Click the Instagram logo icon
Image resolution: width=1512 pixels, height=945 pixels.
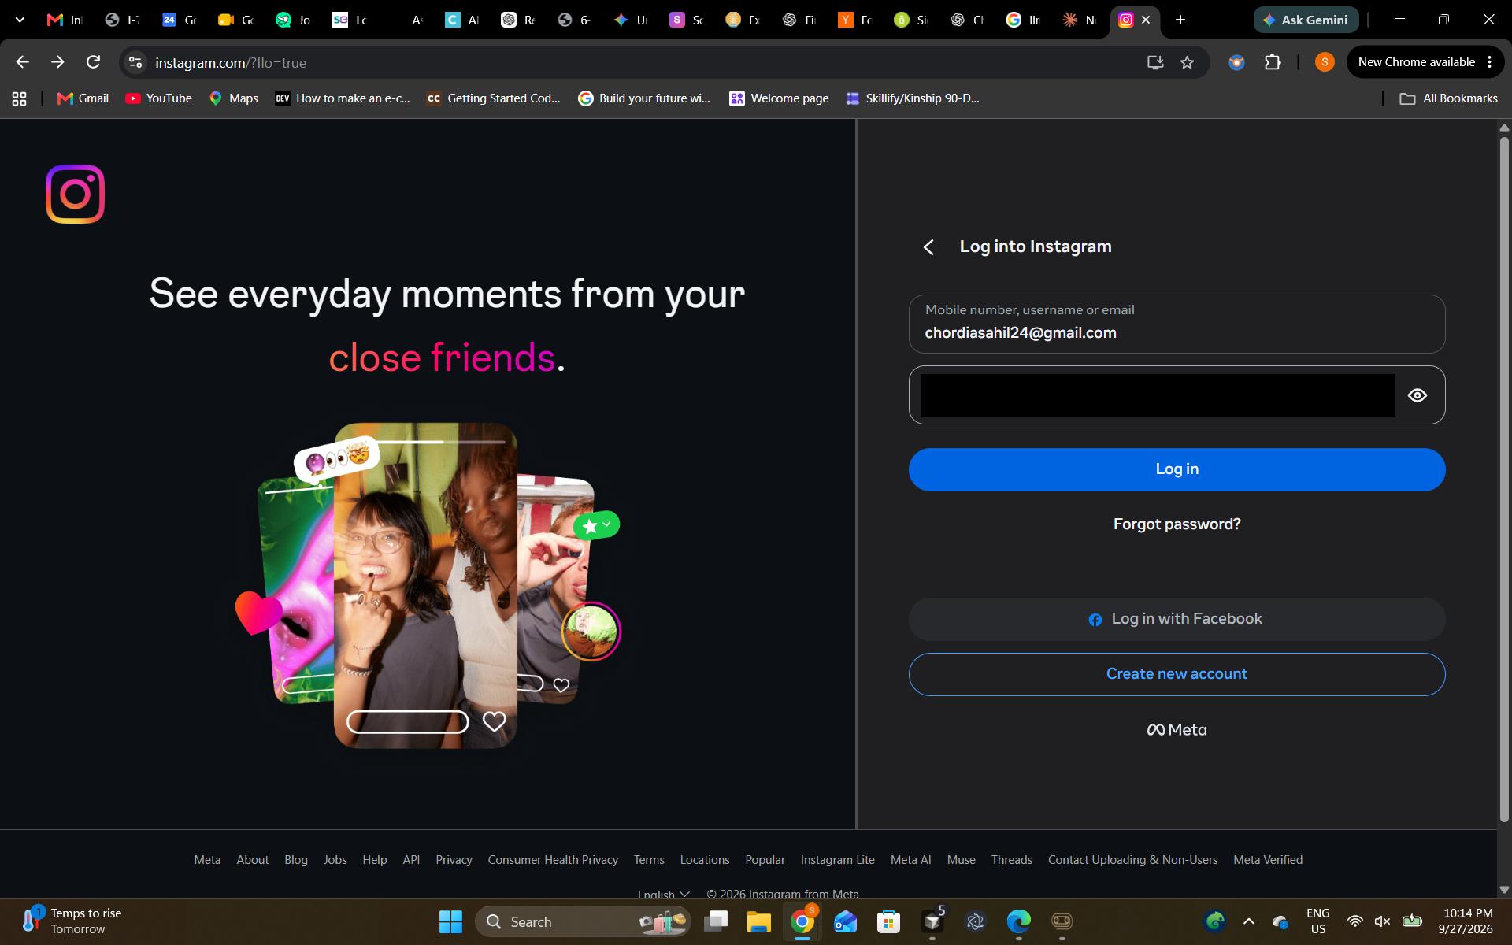(x=75, y=194)
